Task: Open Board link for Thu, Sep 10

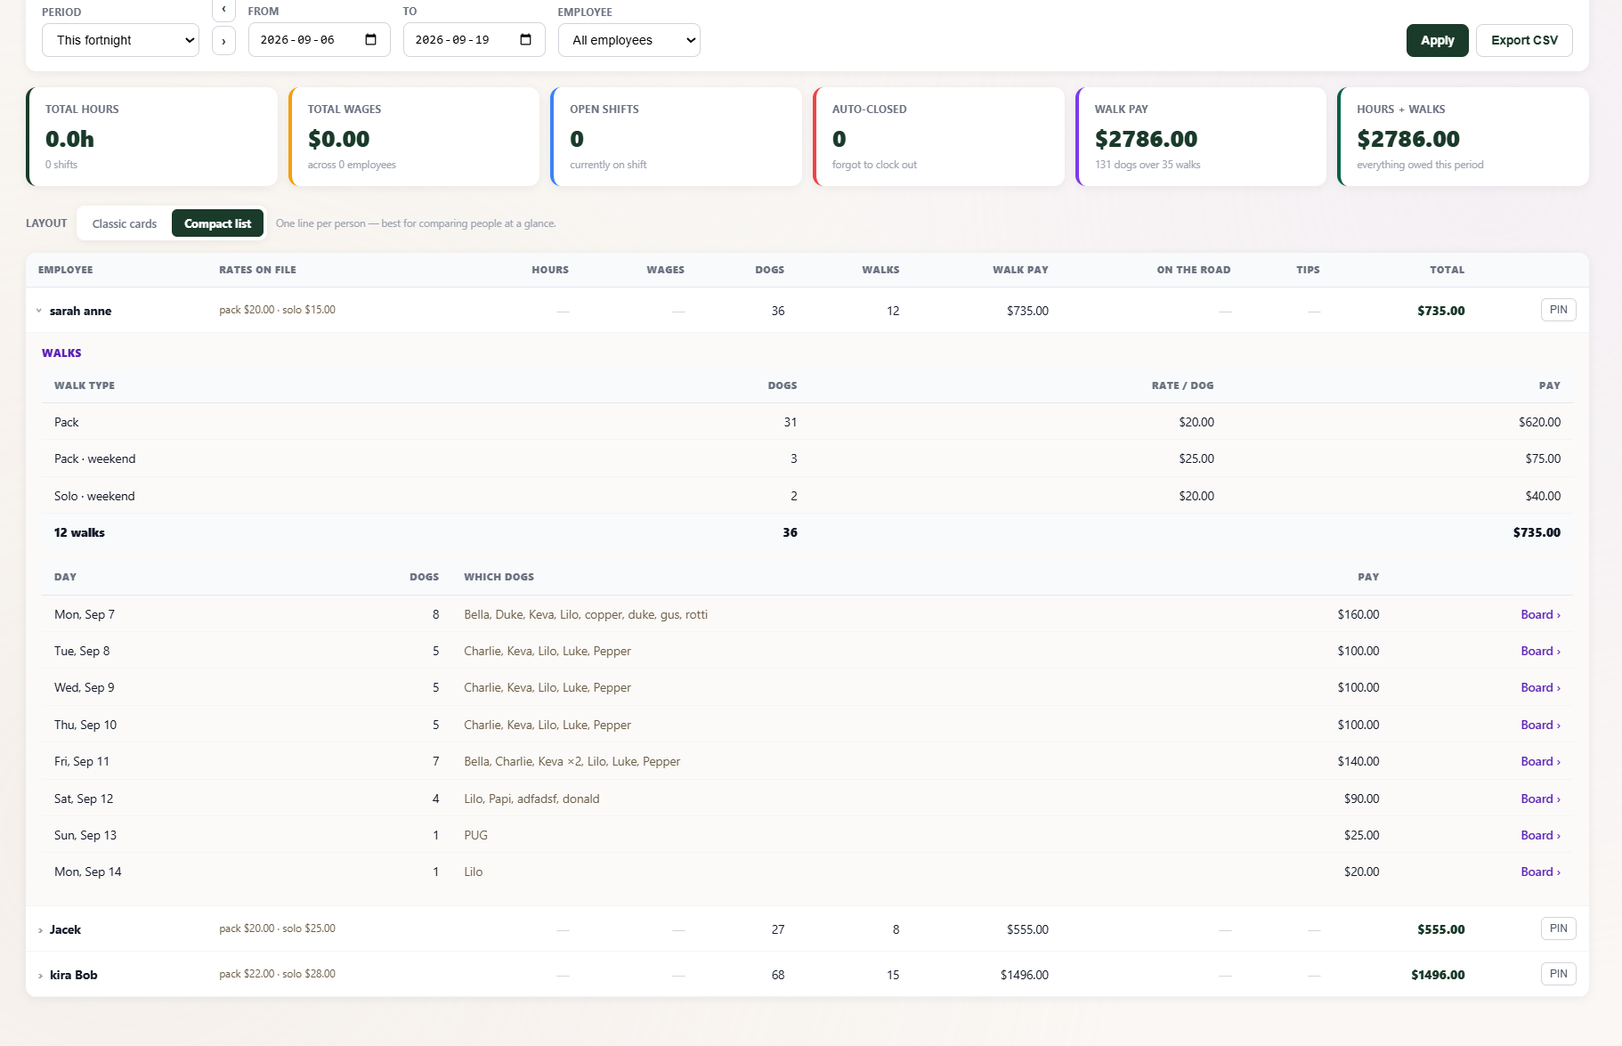Action: click(1540, 725)
